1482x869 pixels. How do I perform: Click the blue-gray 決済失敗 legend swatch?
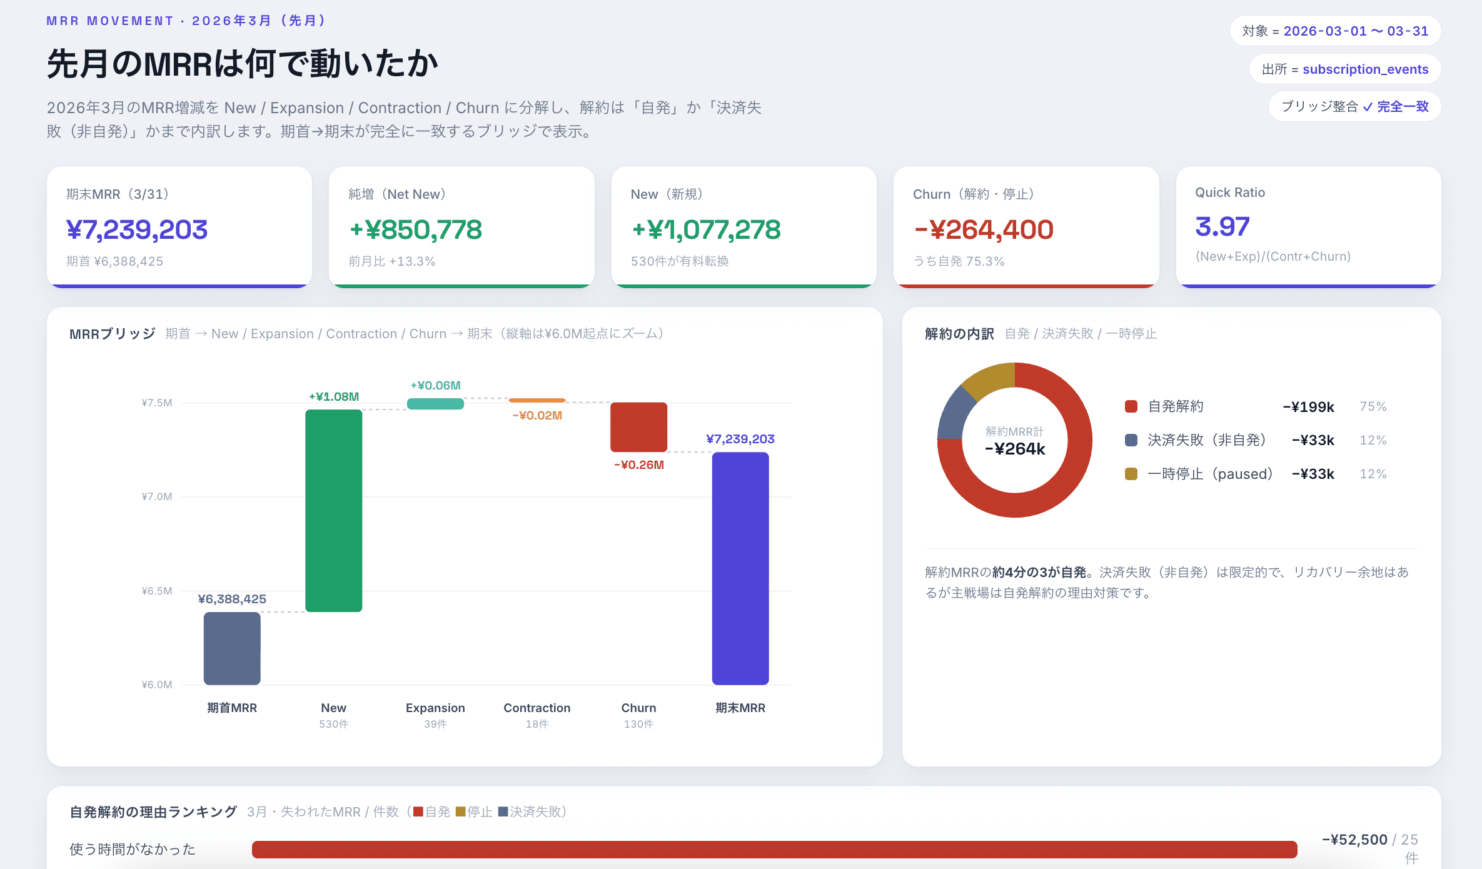[1131, 440]
